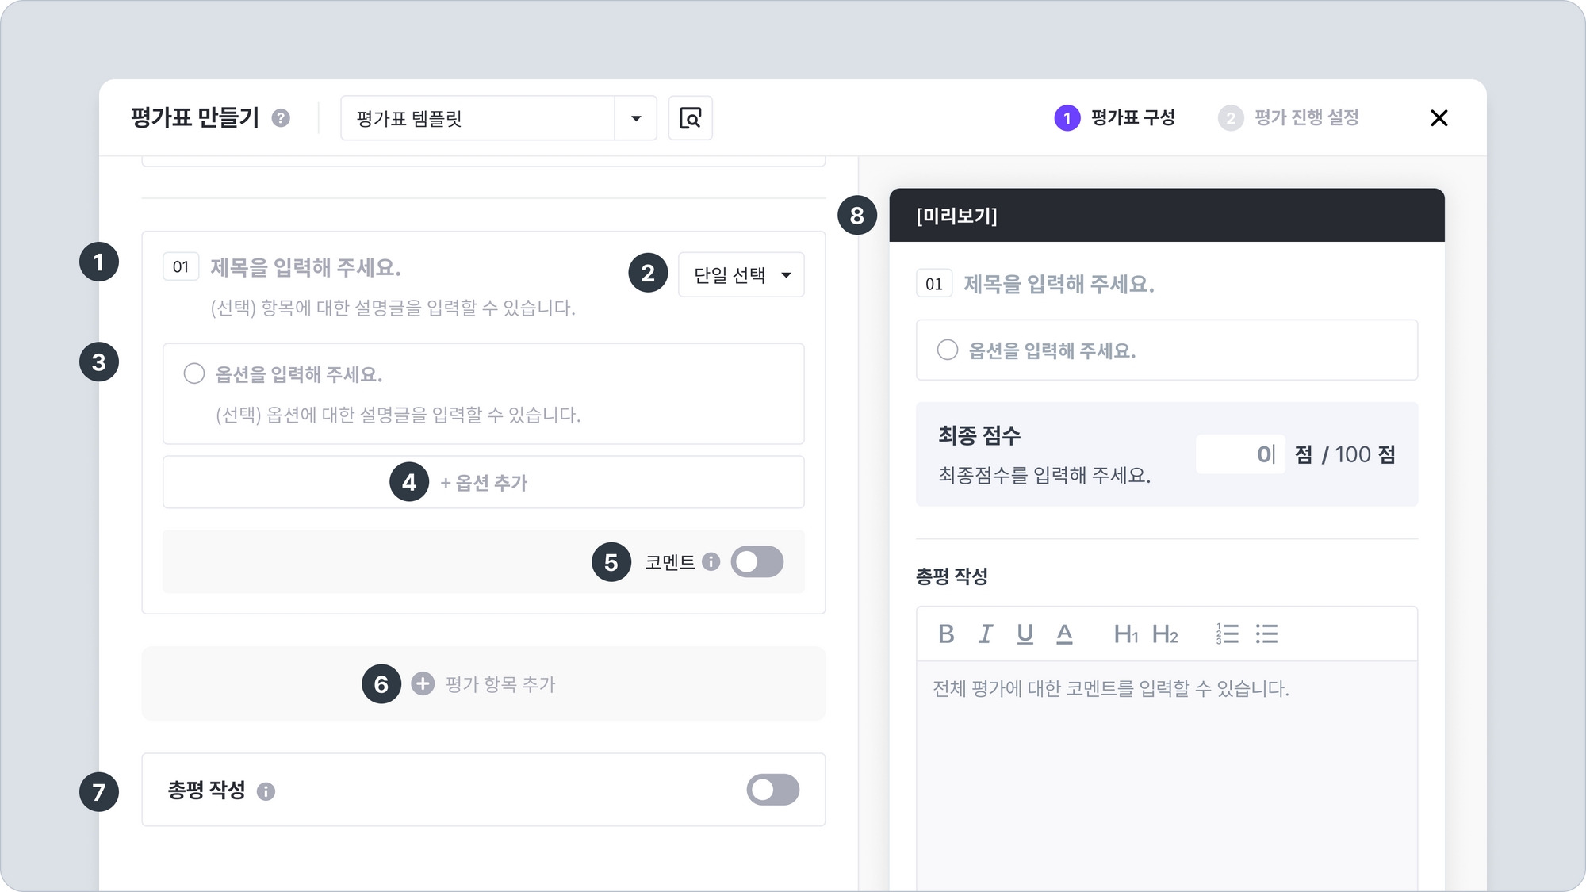Apply Underline formatting in editor toolbar
The height and width of the screenshot is (892, 1586).
1025,634
